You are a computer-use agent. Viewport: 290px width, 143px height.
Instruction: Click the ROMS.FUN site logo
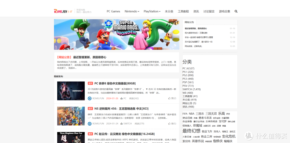pyautogui.click(x=63, y=11)
